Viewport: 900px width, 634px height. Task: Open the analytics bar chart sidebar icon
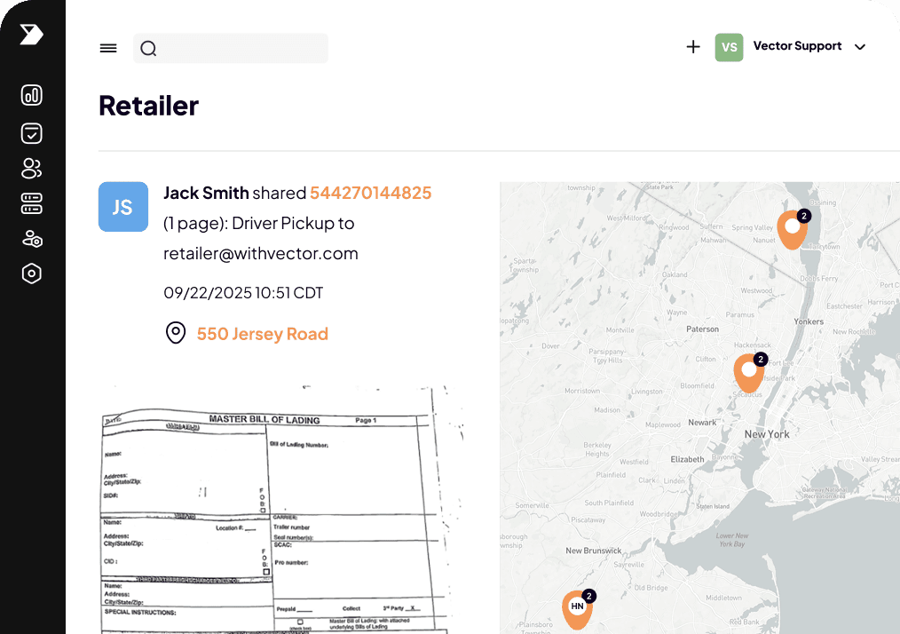pos(32,96)
